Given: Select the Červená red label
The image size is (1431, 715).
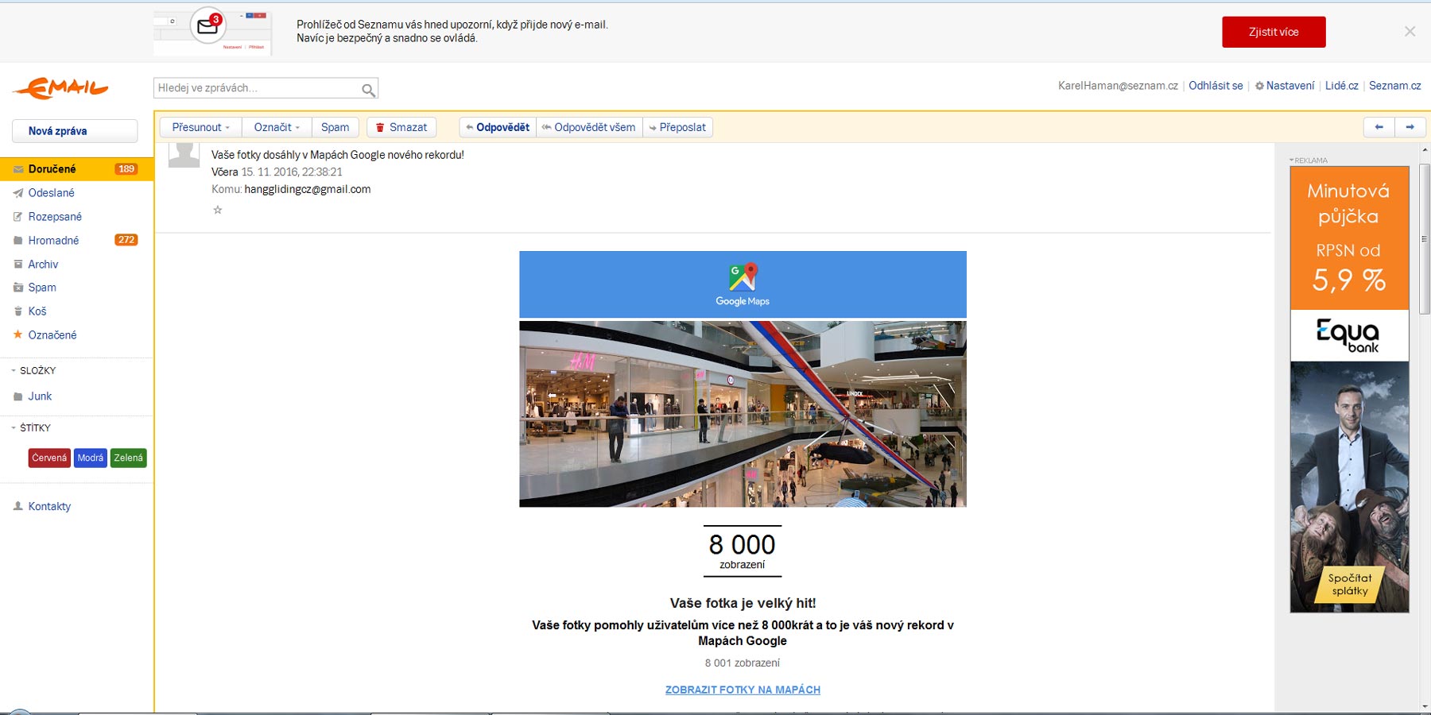Looking at the screenshot, I should tap(49, 458).
